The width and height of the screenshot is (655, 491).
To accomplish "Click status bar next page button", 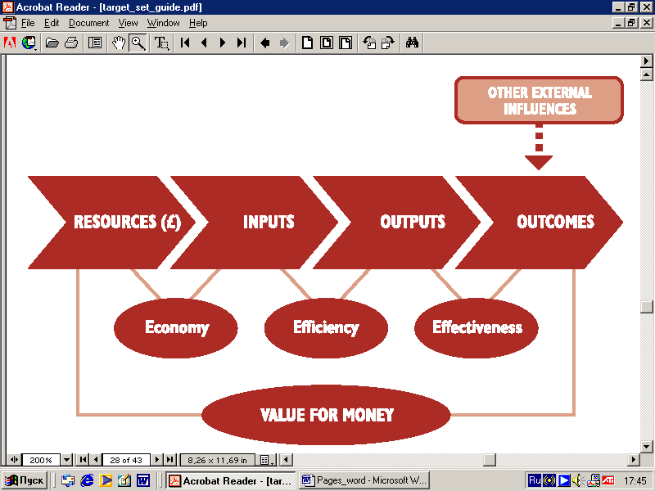I will click(157, 460).
